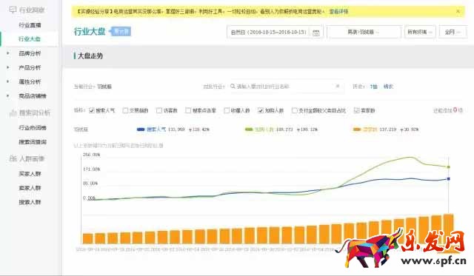Click the 大盘走势 section header
This screenshot has width=474, height=276.
(x=90, y=55)
